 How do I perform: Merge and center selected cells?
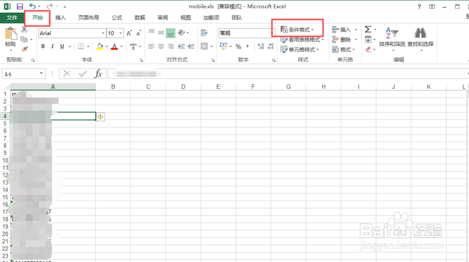(x=204, y=46)
